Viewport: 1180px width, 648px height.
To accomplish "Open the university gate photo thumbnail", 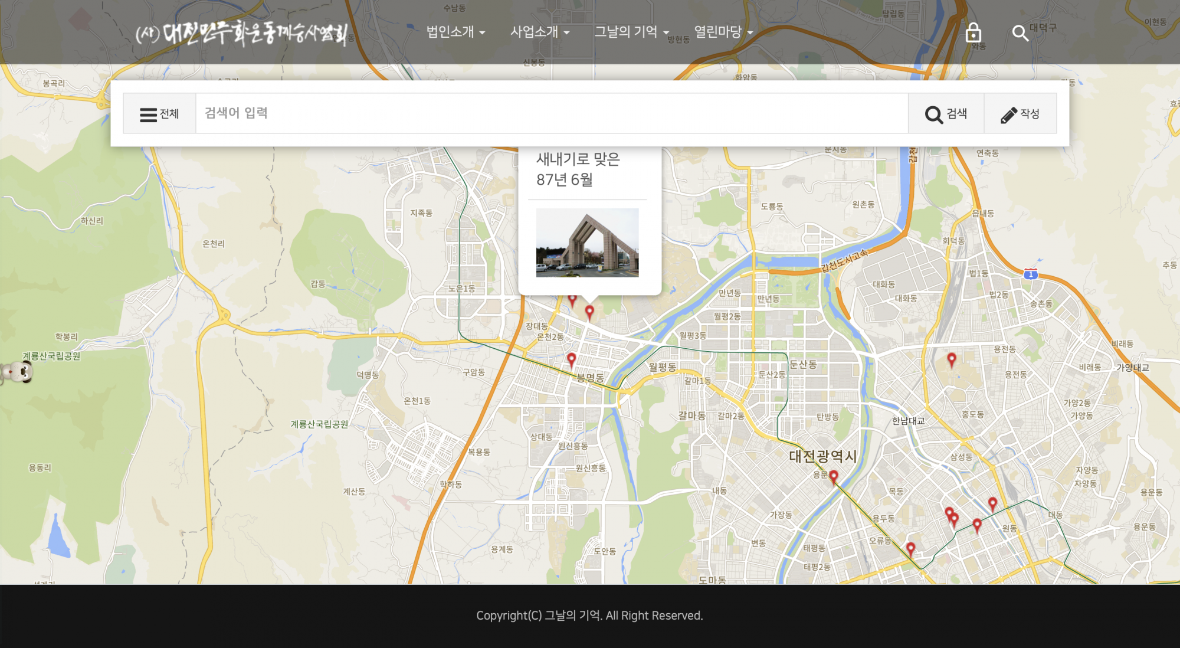I will [x=587, y=243].
